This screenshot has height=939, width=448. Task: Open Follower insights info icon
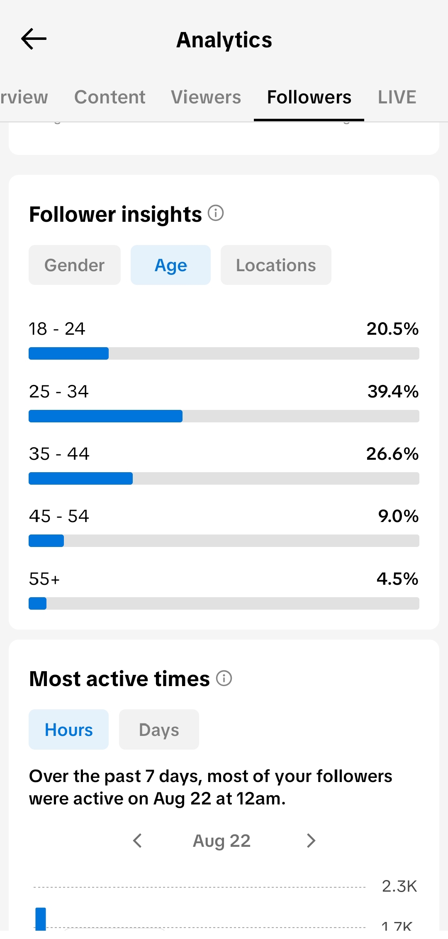click(216, 213)
